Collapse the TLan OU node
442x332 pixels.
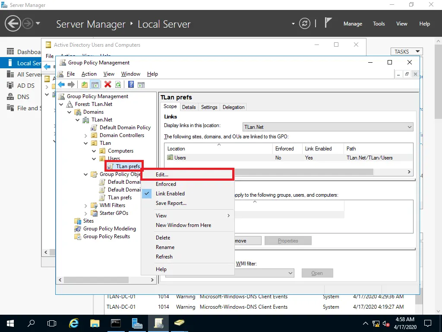pyautogui.click(x=86, y=143)
